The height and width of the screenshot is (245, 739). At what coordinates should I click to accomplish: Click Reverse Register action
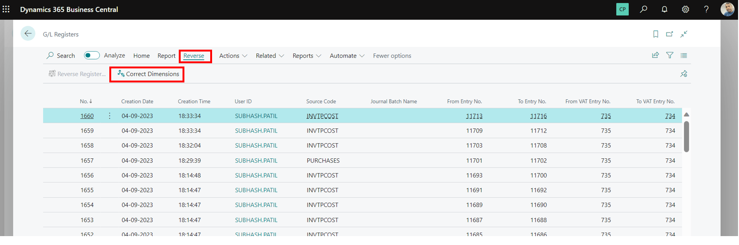(x=77, y=74)
